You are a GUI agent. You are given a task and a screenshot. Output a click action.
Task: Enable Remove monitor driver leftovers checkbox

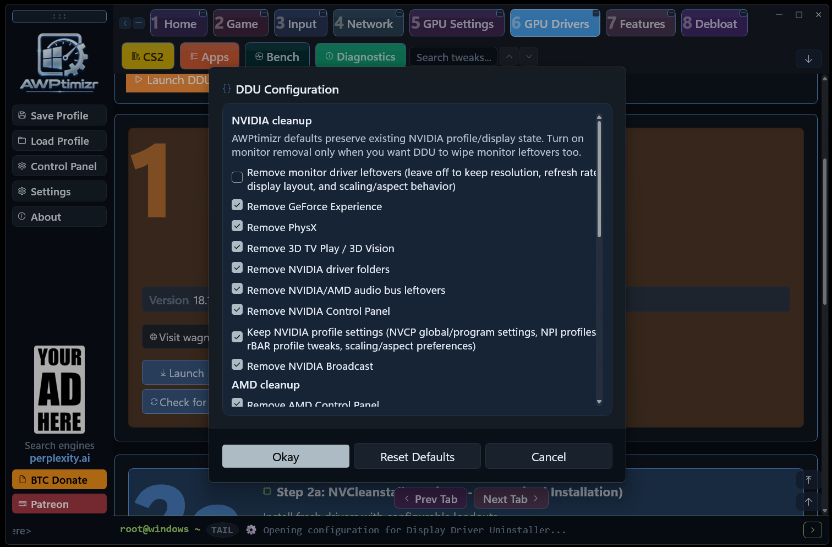(x=237, y=177)
